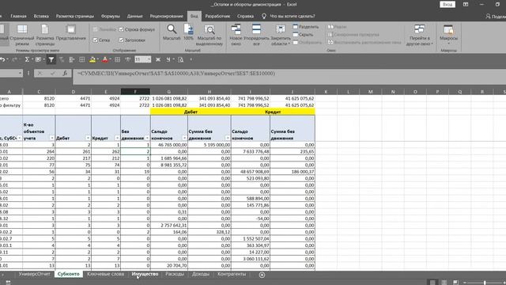Click Разделить to split the window
The height and width of the screenshot is (285, 506).
tap(306, 27)
